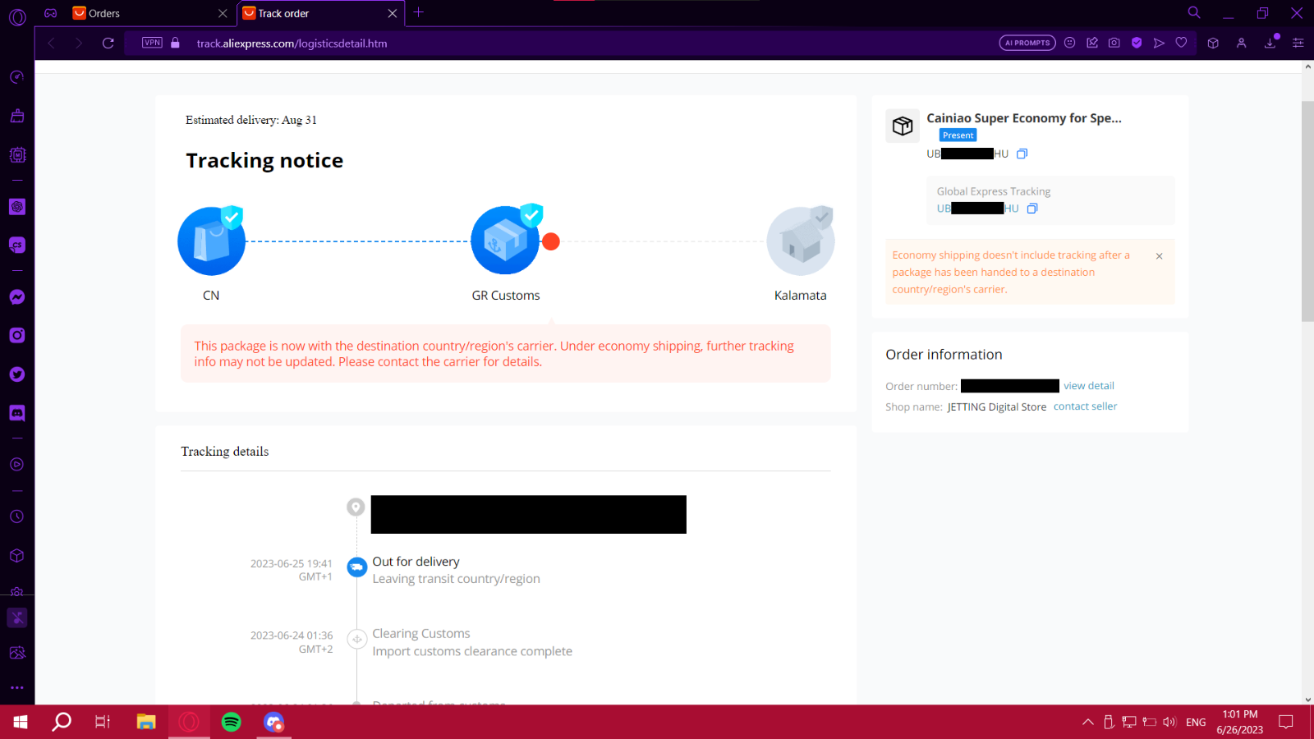Open Task View on the taskbar
This screenshot has width=1314, height=739.
[103, 722]
